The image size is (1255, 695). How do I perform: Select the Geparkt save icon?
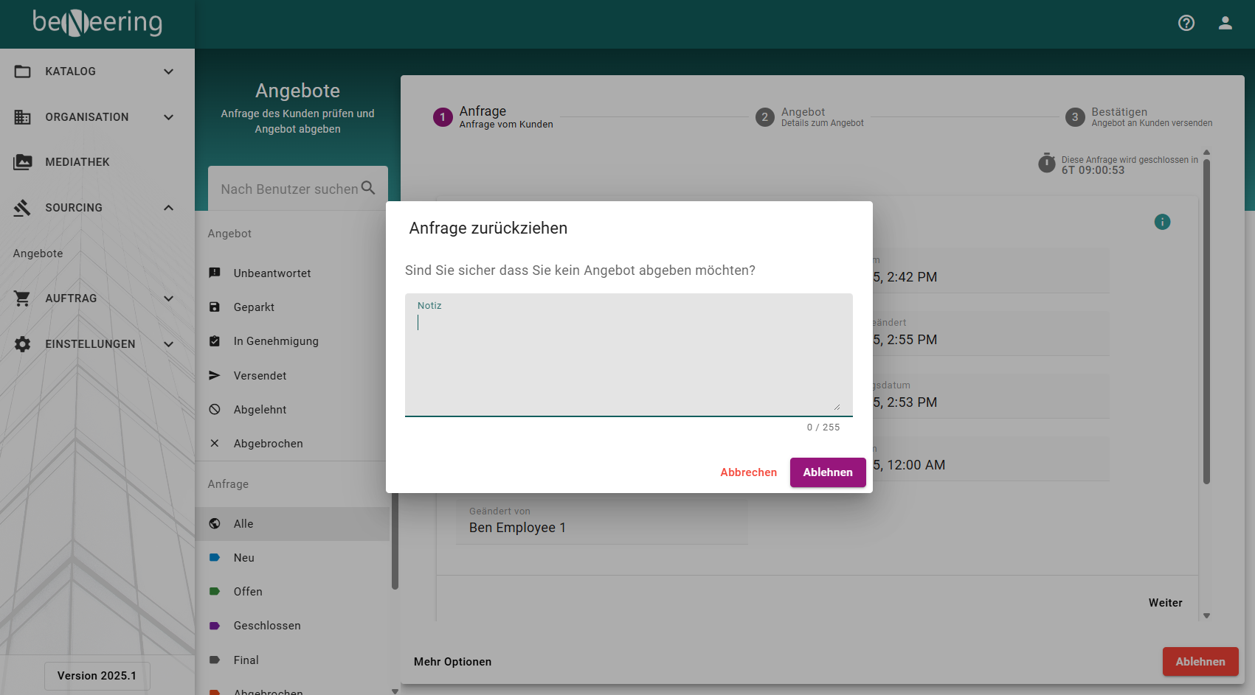click(215, 307)
